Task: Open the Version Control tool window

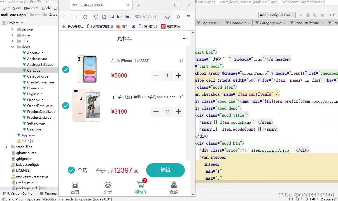Action: click(18, 193)
